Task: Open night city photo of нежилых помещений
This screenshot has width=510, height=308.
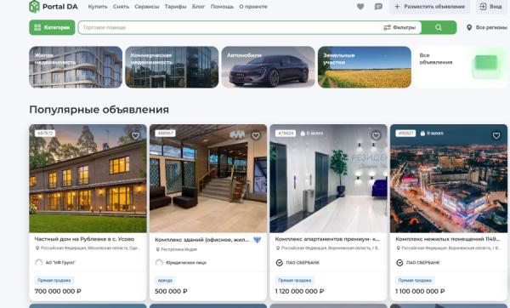Action: [449, 179]
